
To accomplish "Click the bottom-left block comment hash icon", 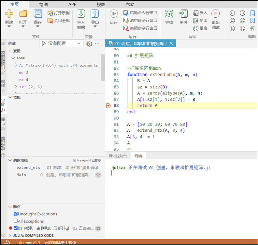I will (232, 28).
